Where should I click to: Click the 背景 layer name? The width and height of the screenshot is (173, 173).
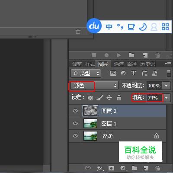click(x=107, y=136)
